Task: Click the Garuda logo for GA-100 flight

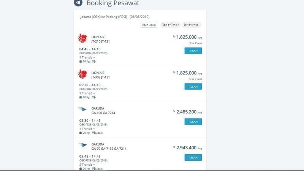Action: (x=83, y=109)
